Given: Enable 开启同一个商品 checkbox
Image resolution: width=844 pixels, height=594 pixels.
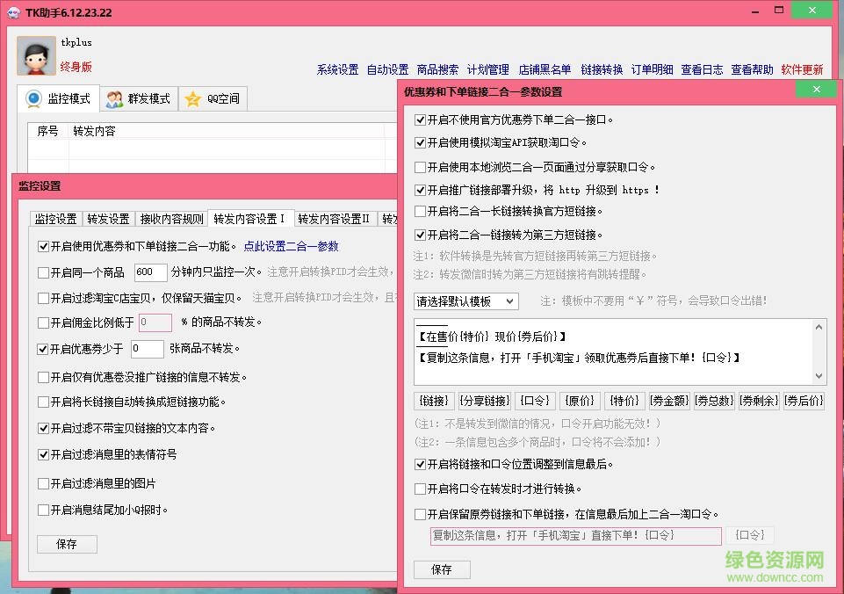Looking at the screenshot, I should pyautogui.click(x=43, y=272).
